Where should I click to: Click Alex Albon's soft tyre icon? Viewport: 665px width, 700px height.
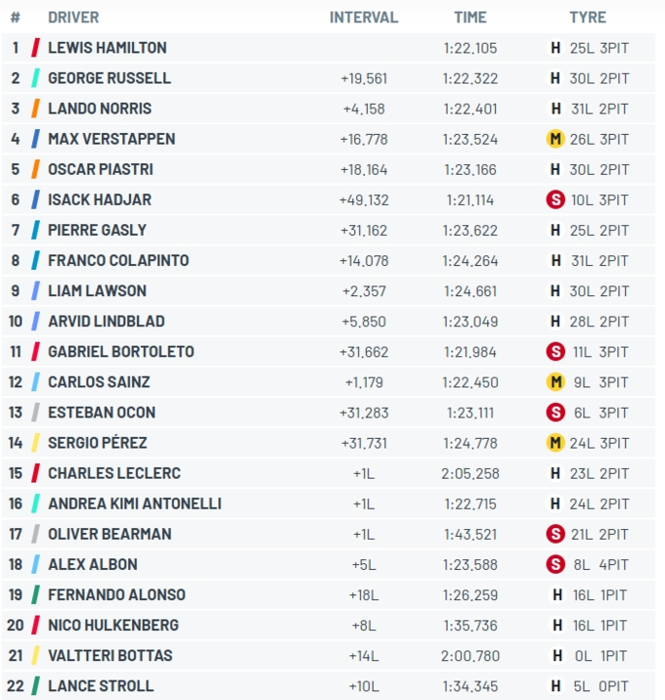click(555, 564)
